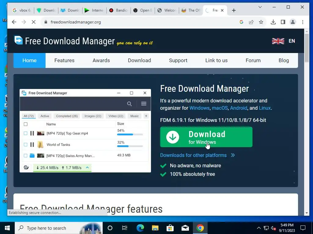Open Microsoft Edge from taskbar
Screen dimensions: 313x234
pos(140,228)
